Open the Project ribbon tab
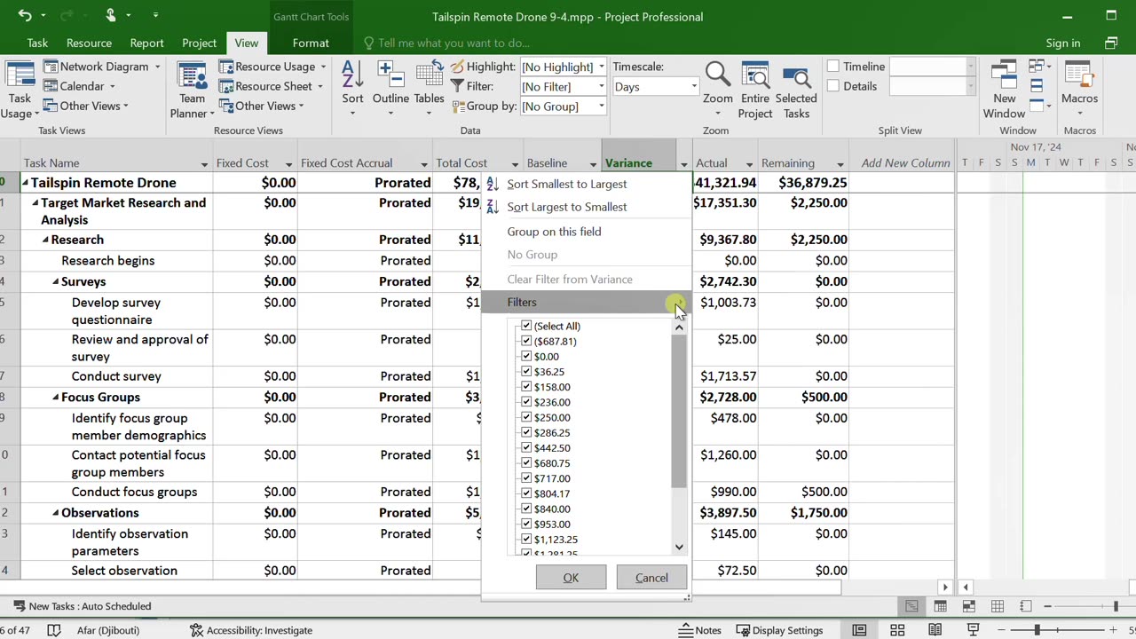Viewport: 1136px width, 639px height. click(x=199, y=43)
